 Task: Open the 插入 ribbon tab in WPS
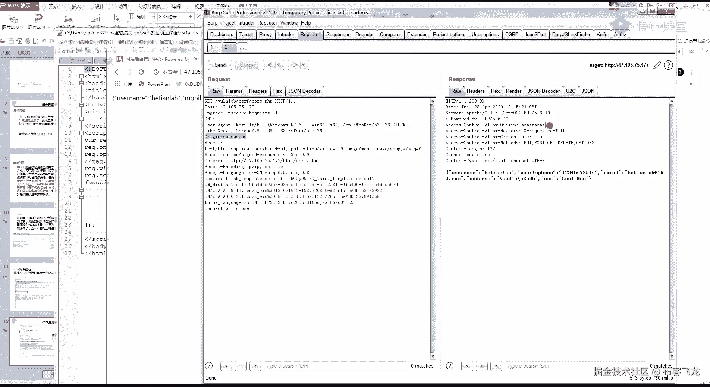point(76,6)
